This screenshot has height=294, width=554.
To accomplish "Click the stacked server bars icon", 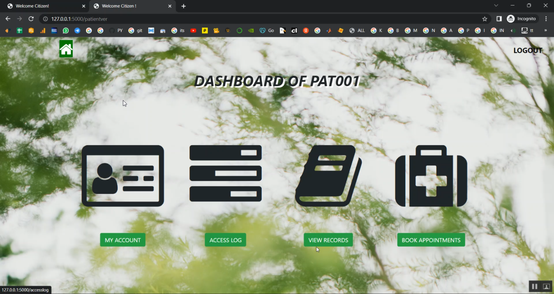I will 225,174.
